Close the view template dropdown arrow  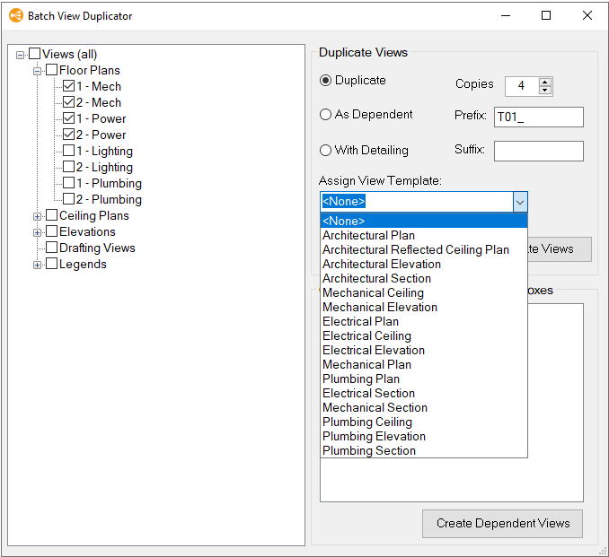(520, 202)
